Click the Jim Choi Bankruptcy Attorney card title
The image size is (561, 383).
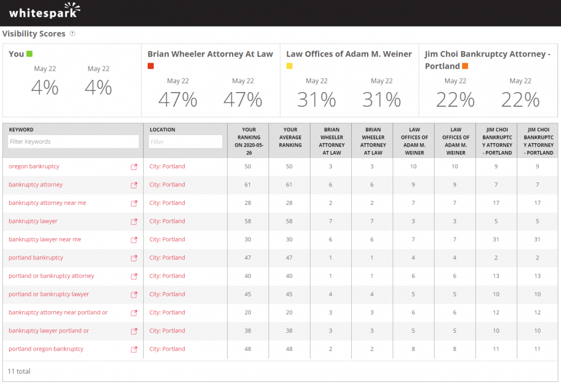[487, 60]
